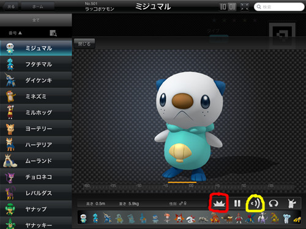Go back with the 戻る button
Viewport: 306px width, 229px height.
pyautogui.click(x=11, y=7)
